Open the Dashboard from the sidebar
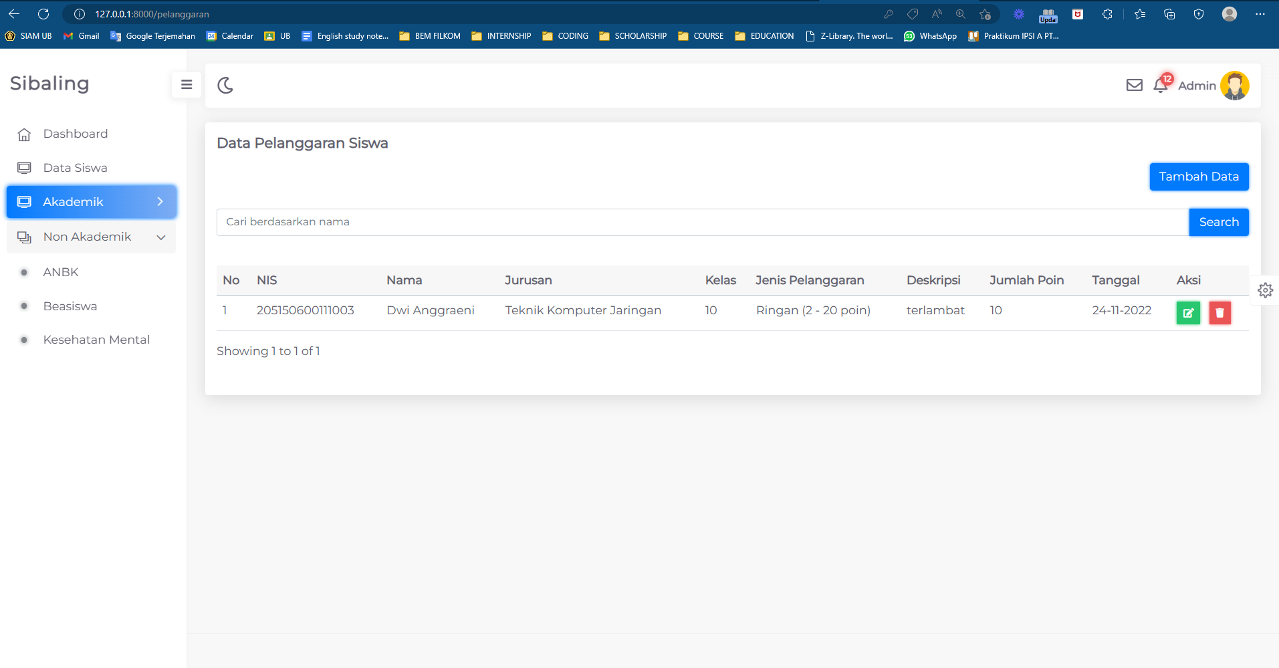This screenshot has height=668, width=1279. [75, 134]
